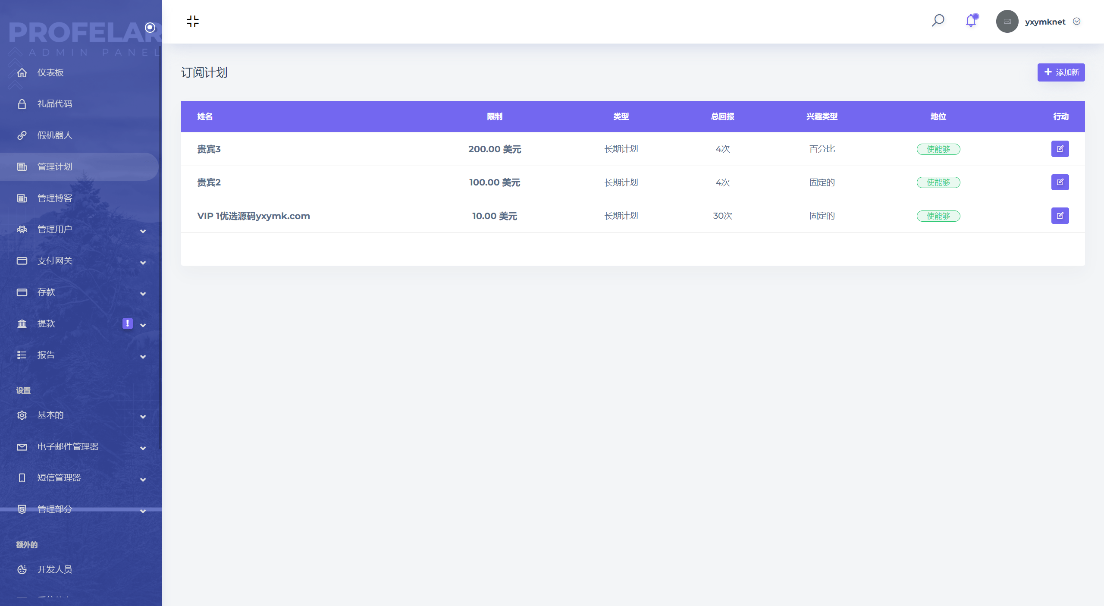This screenshot has width=1104, height=606.
Task: Click the exit fullscreen icon
Action: 193,21
